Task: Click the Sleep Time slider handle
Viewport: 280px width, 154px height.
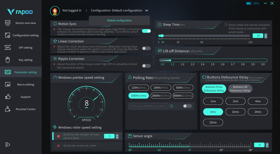Action: [162, 36]
